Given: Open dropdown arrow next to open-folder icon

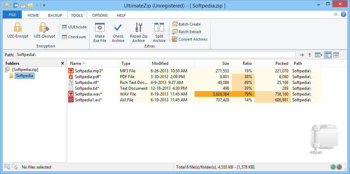Looking at the screenshot, I should (x=36, y=5).
